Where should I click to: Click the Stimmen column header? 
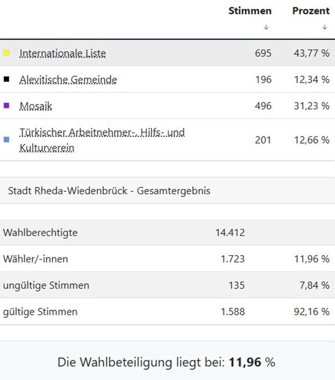pos(250,11)
